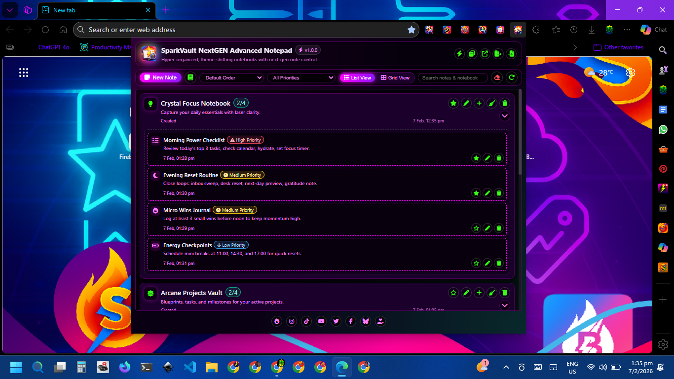Collapse the Crystal Focus Notebook section
Screen dimensions: 674x379
tap(505, 116)
